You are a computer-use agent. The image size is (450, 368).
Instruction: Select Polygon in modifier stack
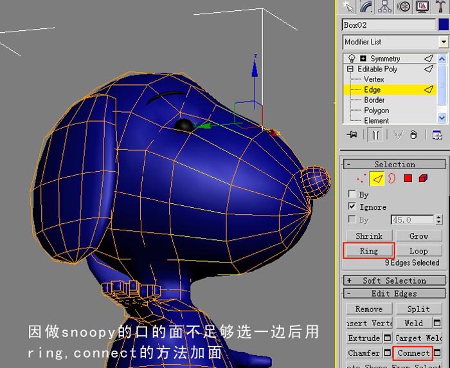pyautogui.click(x=376, y=110)
